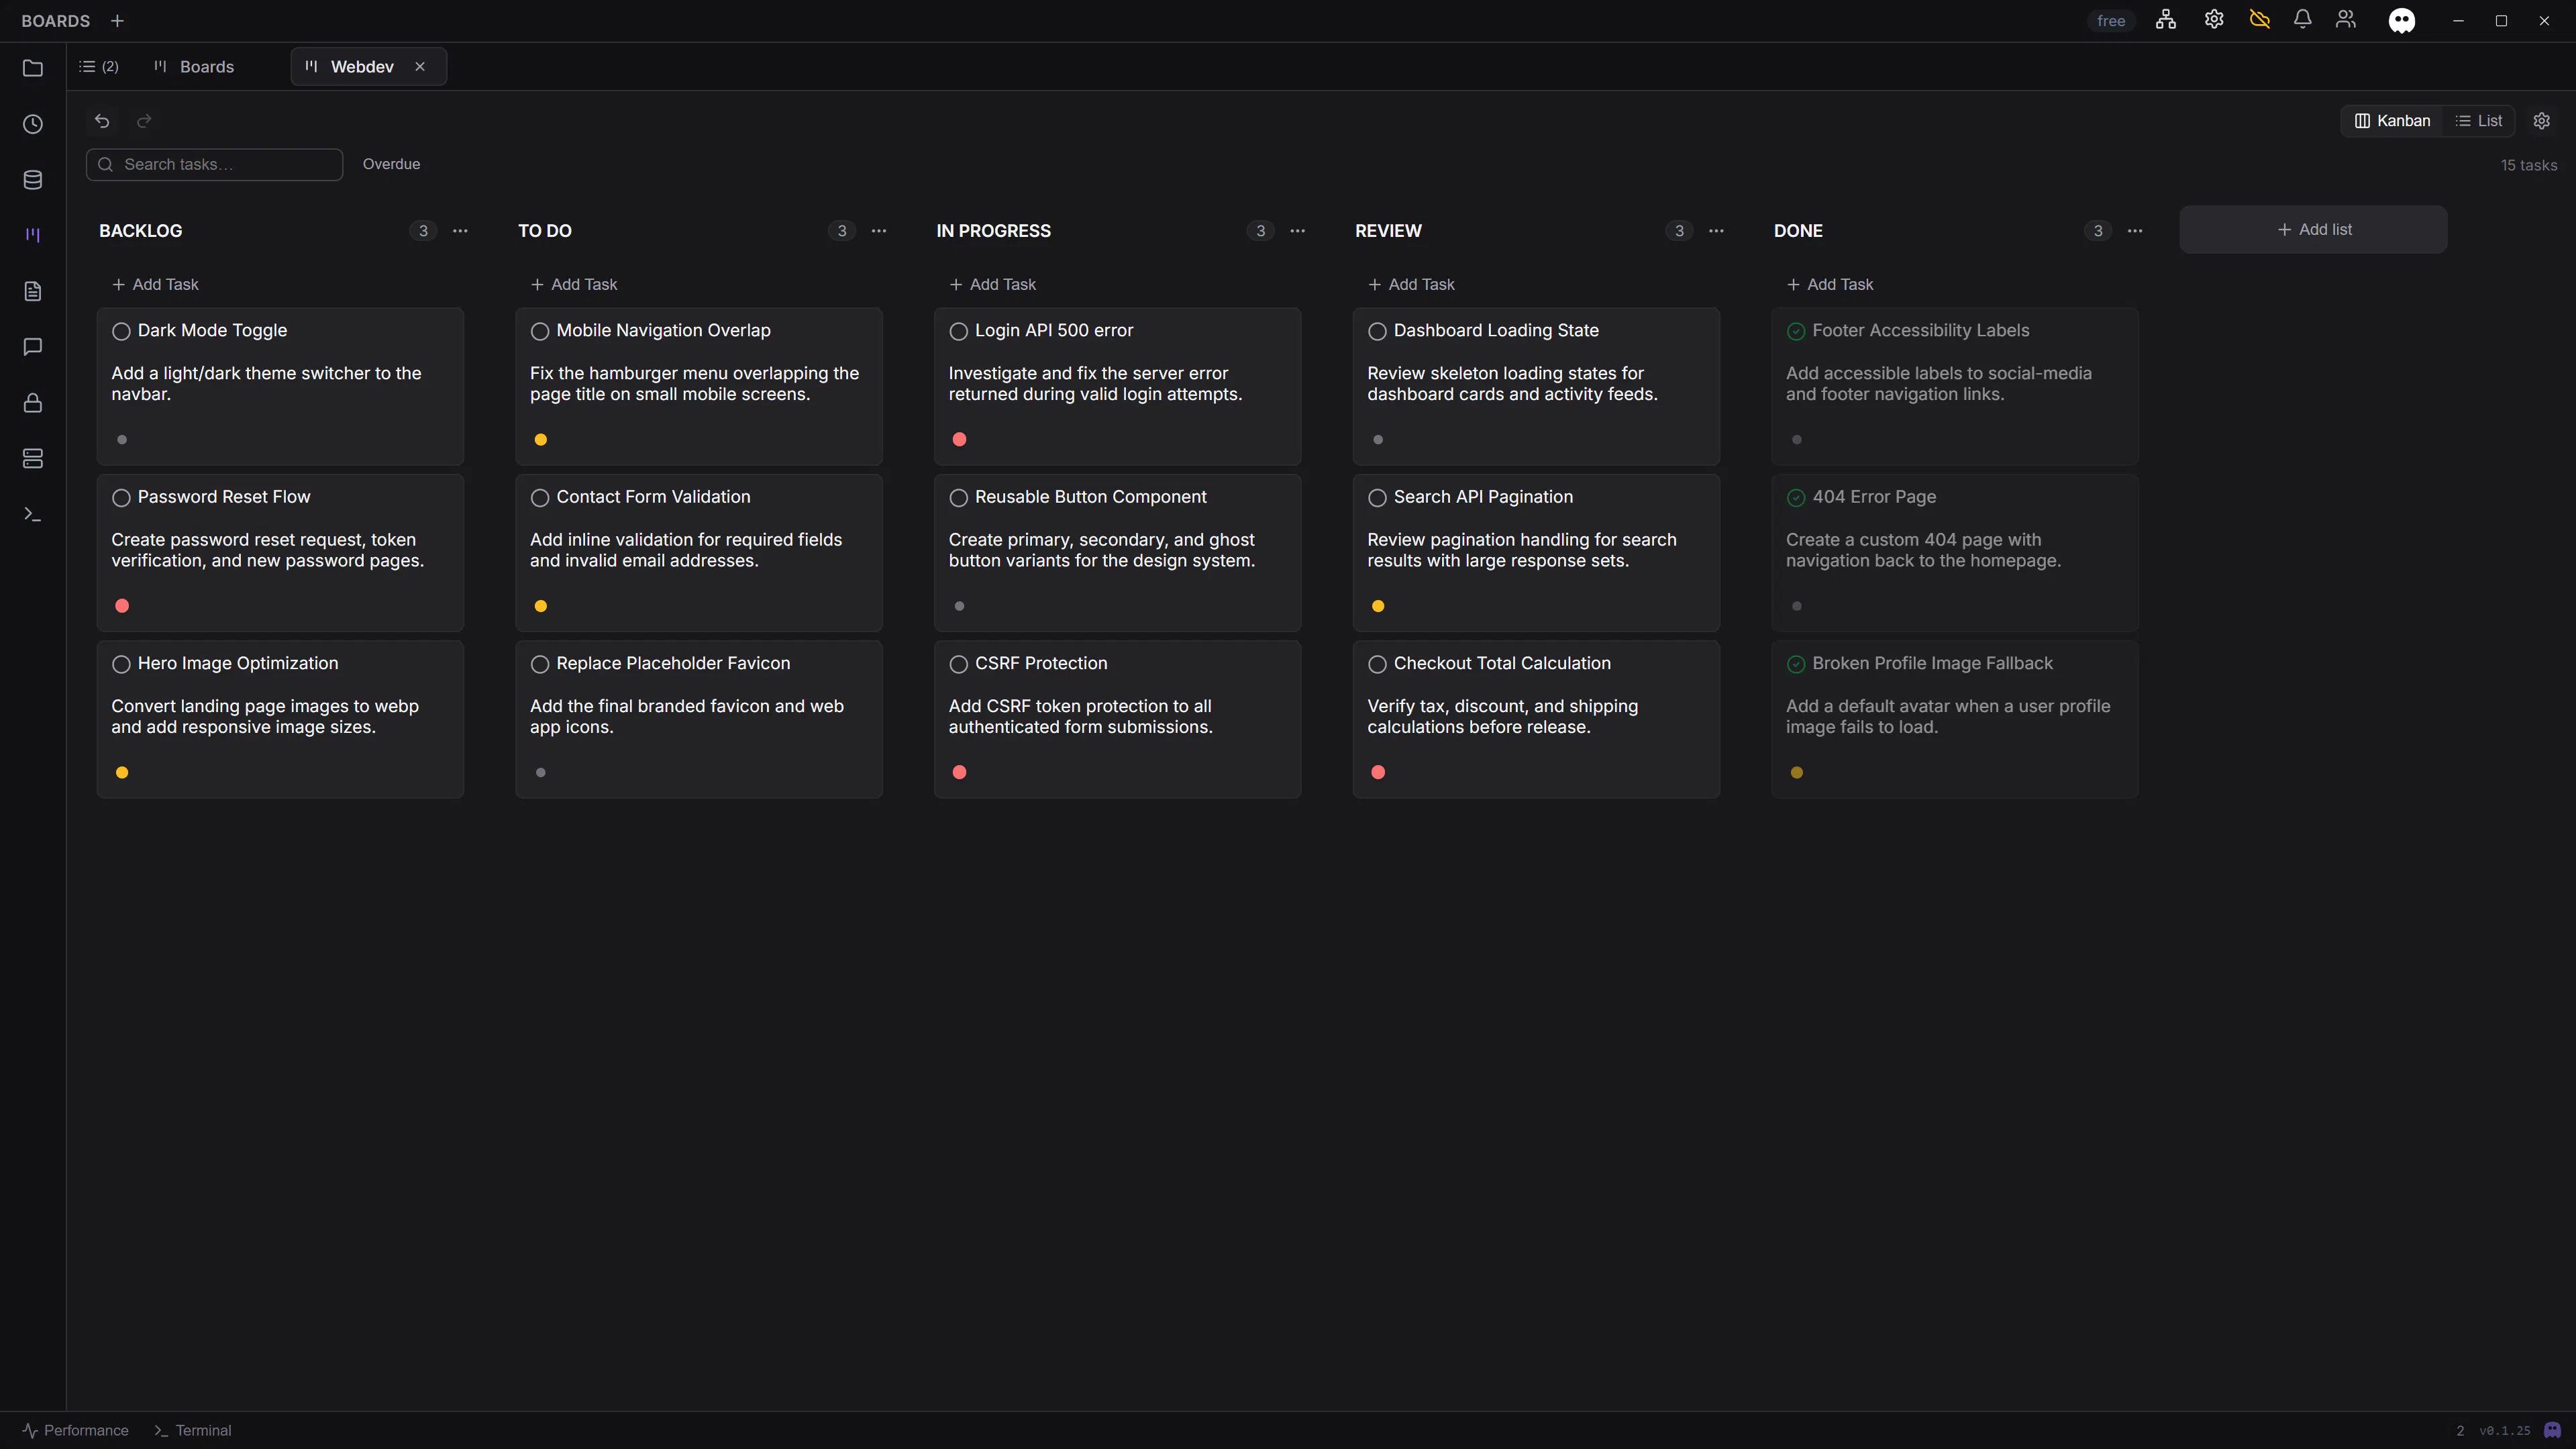Click the v0.1.25 version label
The image size is (2576, 1449).
click(x=2505, y=1431)
